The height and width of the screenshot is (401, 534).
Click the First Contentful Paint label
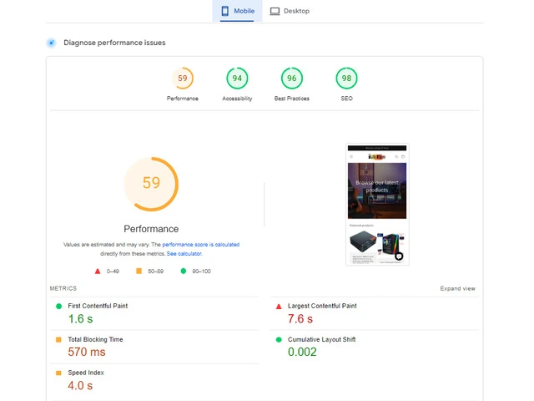[98, 306]
